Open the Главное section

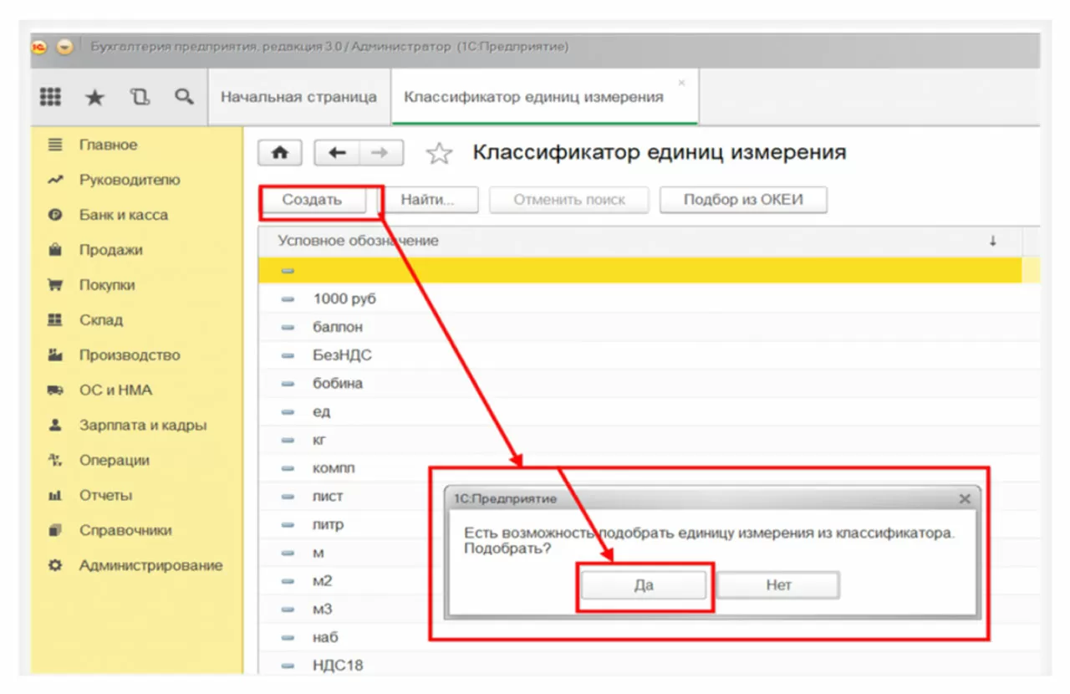coord(108,145)
